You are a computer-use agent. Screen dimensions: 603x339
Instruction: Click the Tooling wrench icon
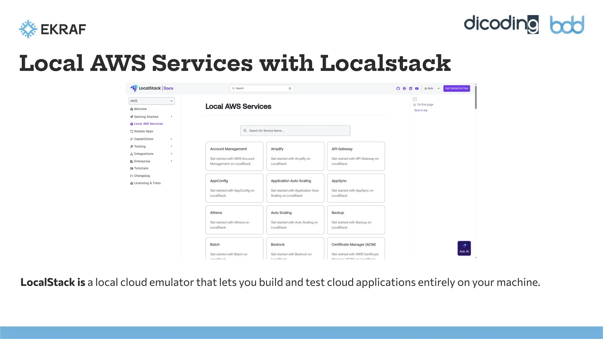(132, 147)
